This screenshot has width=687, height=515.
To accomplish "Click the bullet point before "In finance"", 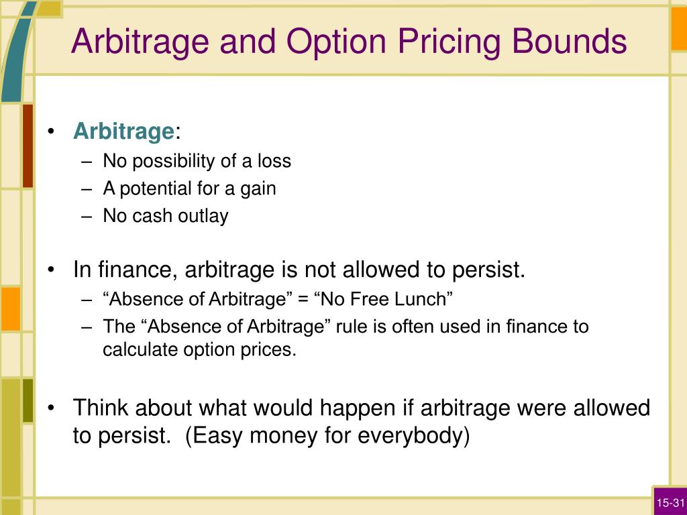I will [x=51, y=270].
